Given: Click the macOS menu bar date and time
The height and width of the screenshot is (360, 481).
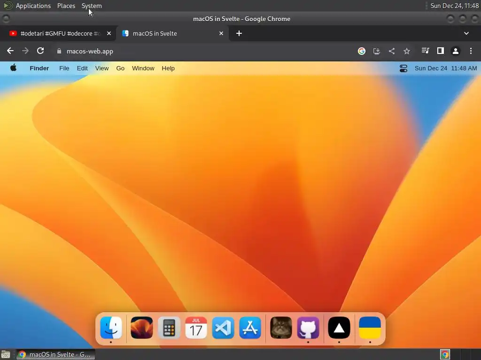Looking at the screenshot, I should 446,68.
